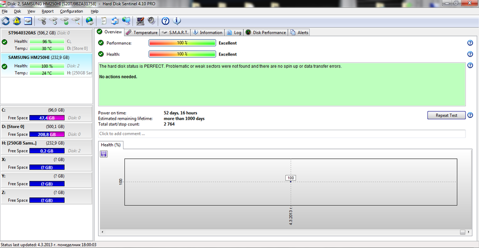Click the 'Status last updated' status bar text
The image size is (479, 248).
pos(49,245)
